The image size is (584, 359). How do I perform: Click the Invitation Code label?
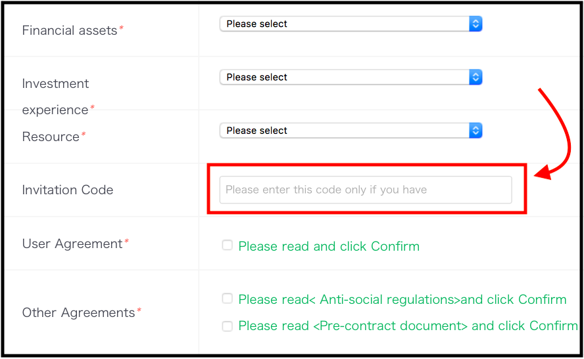[68, 190]
